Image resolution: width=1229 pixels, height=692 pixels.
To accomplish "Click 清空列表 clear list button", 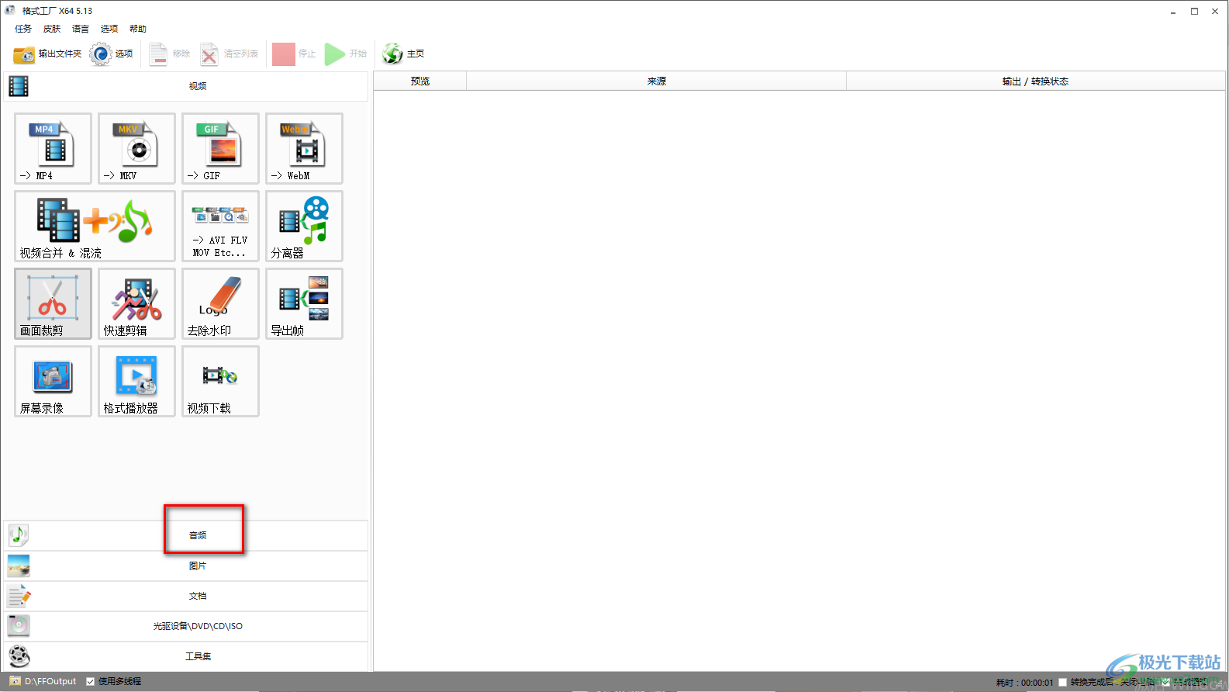I will coord(230,54).
